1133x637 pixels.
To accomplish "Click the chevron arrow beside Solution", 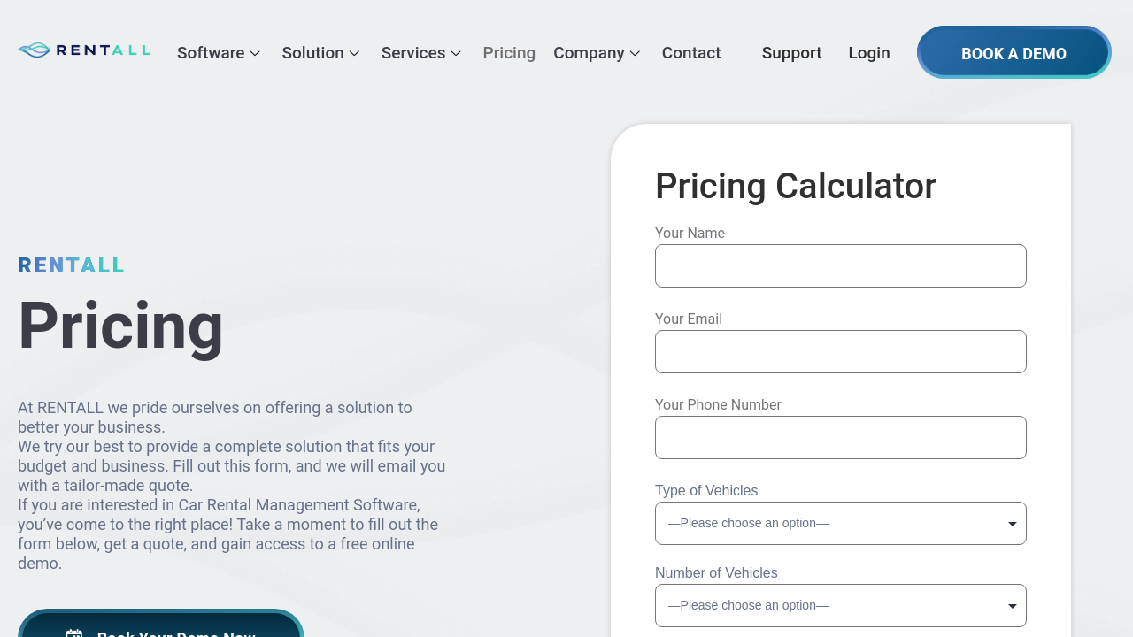I will (x=354, y=53).
